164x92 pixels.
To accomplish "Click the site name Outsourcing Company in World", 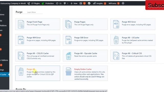I will [13, 3].
